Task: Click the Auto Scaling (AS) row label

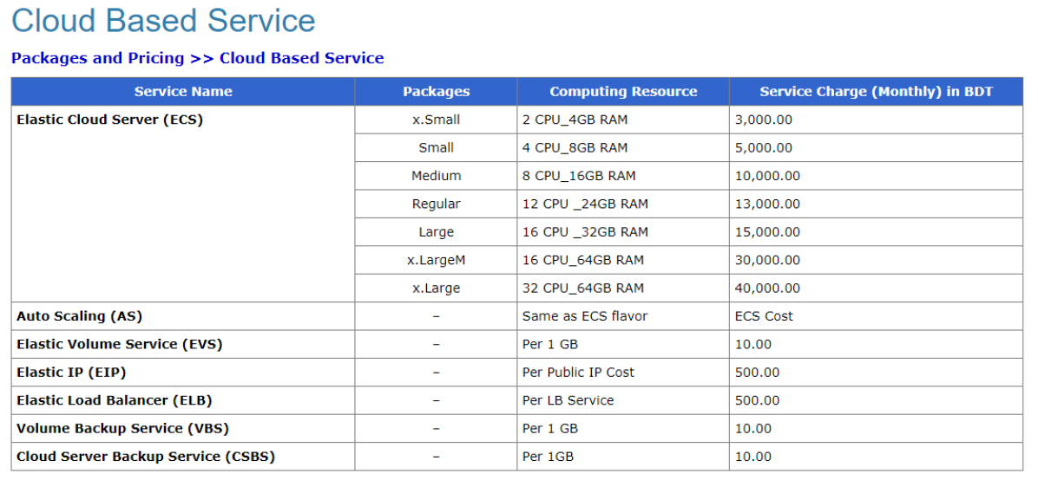Action: point(79,316)
